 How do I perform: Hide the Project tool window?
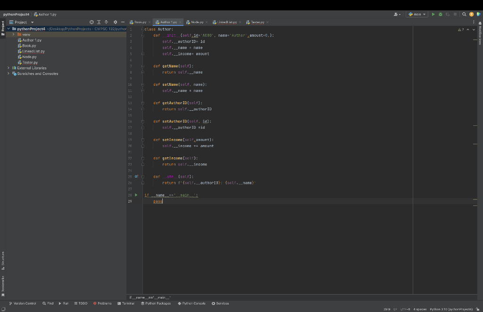[123, 22]
